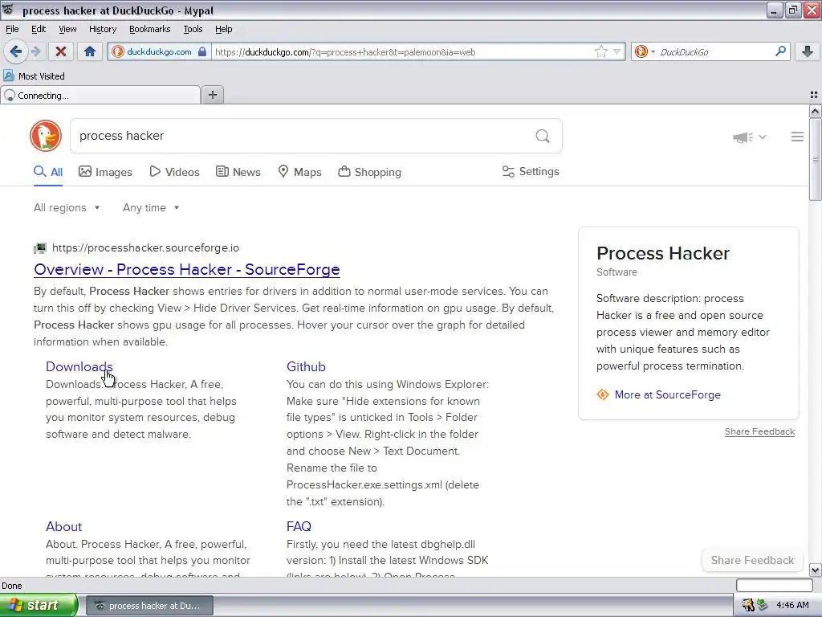
Task: Switch to Maps results
Action: point(299,172)
